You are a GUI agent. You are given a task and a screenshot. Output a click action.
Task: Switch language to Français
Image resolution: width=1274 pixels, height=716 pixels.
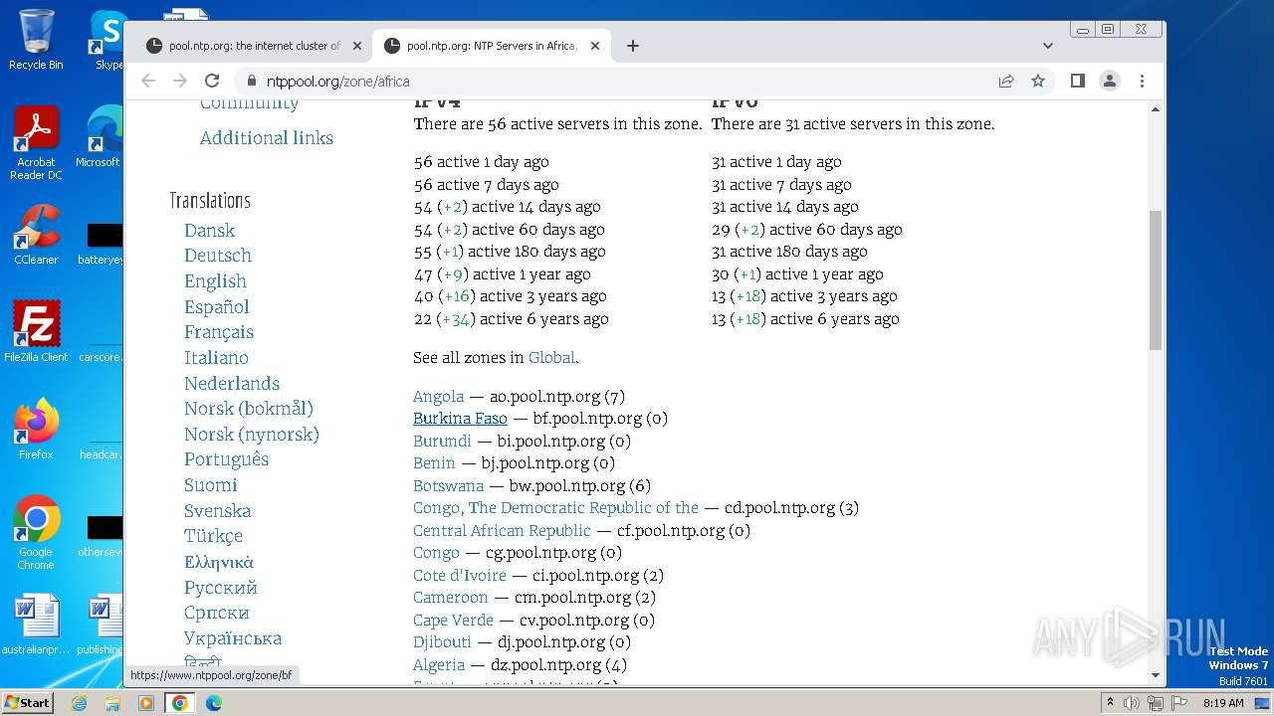pyautogui.click(x=219, y=332)
